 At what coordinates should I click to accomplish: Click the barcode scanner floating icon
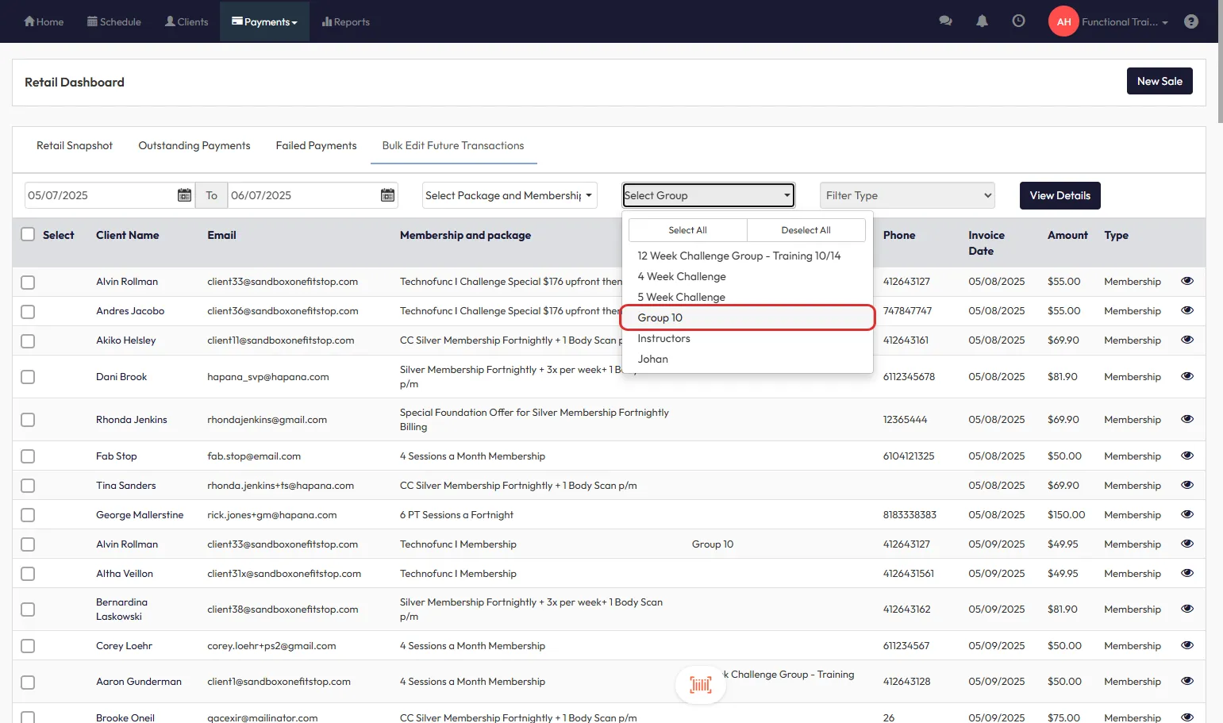click(700, 684)
